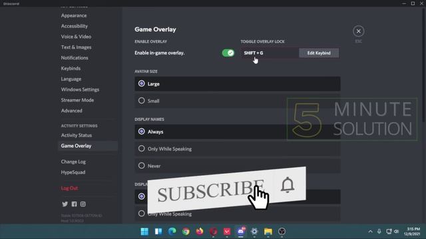426x239 pixels.
Task: Close settings with the ESC X button
Action: tap(358, 31)
